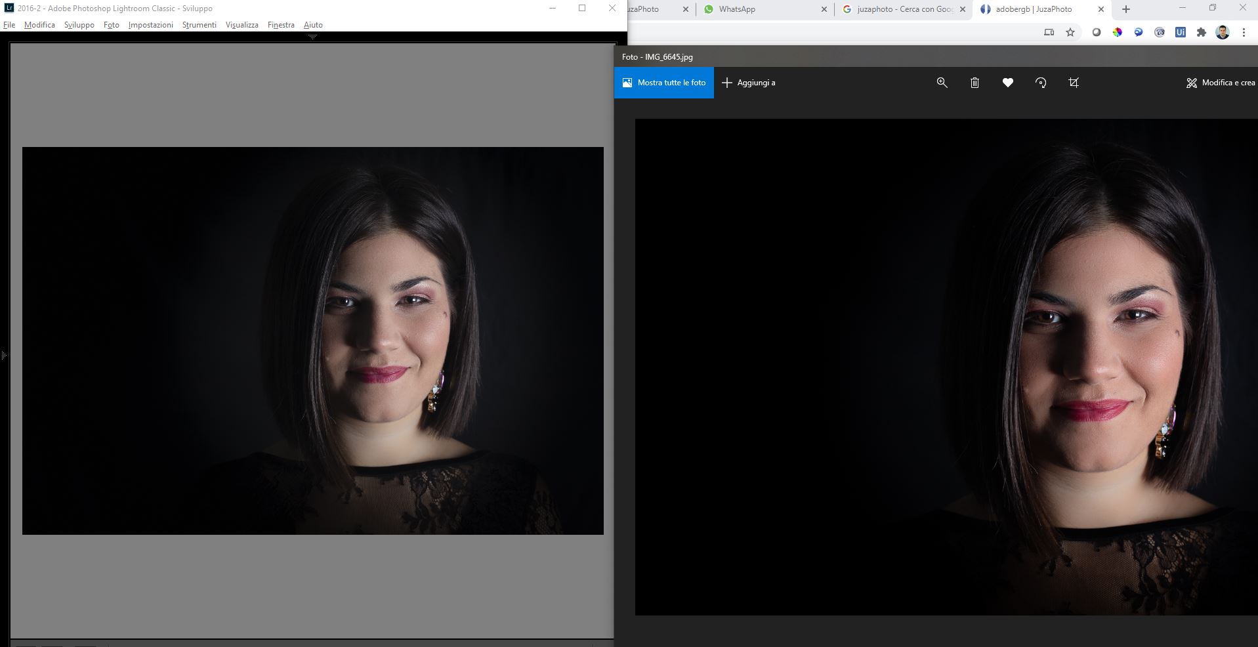Image resolution: width=1258 pixels, height=647 pixels.
Task: Click the Ui extension icon in Chrome
Action: [1181, 31]
